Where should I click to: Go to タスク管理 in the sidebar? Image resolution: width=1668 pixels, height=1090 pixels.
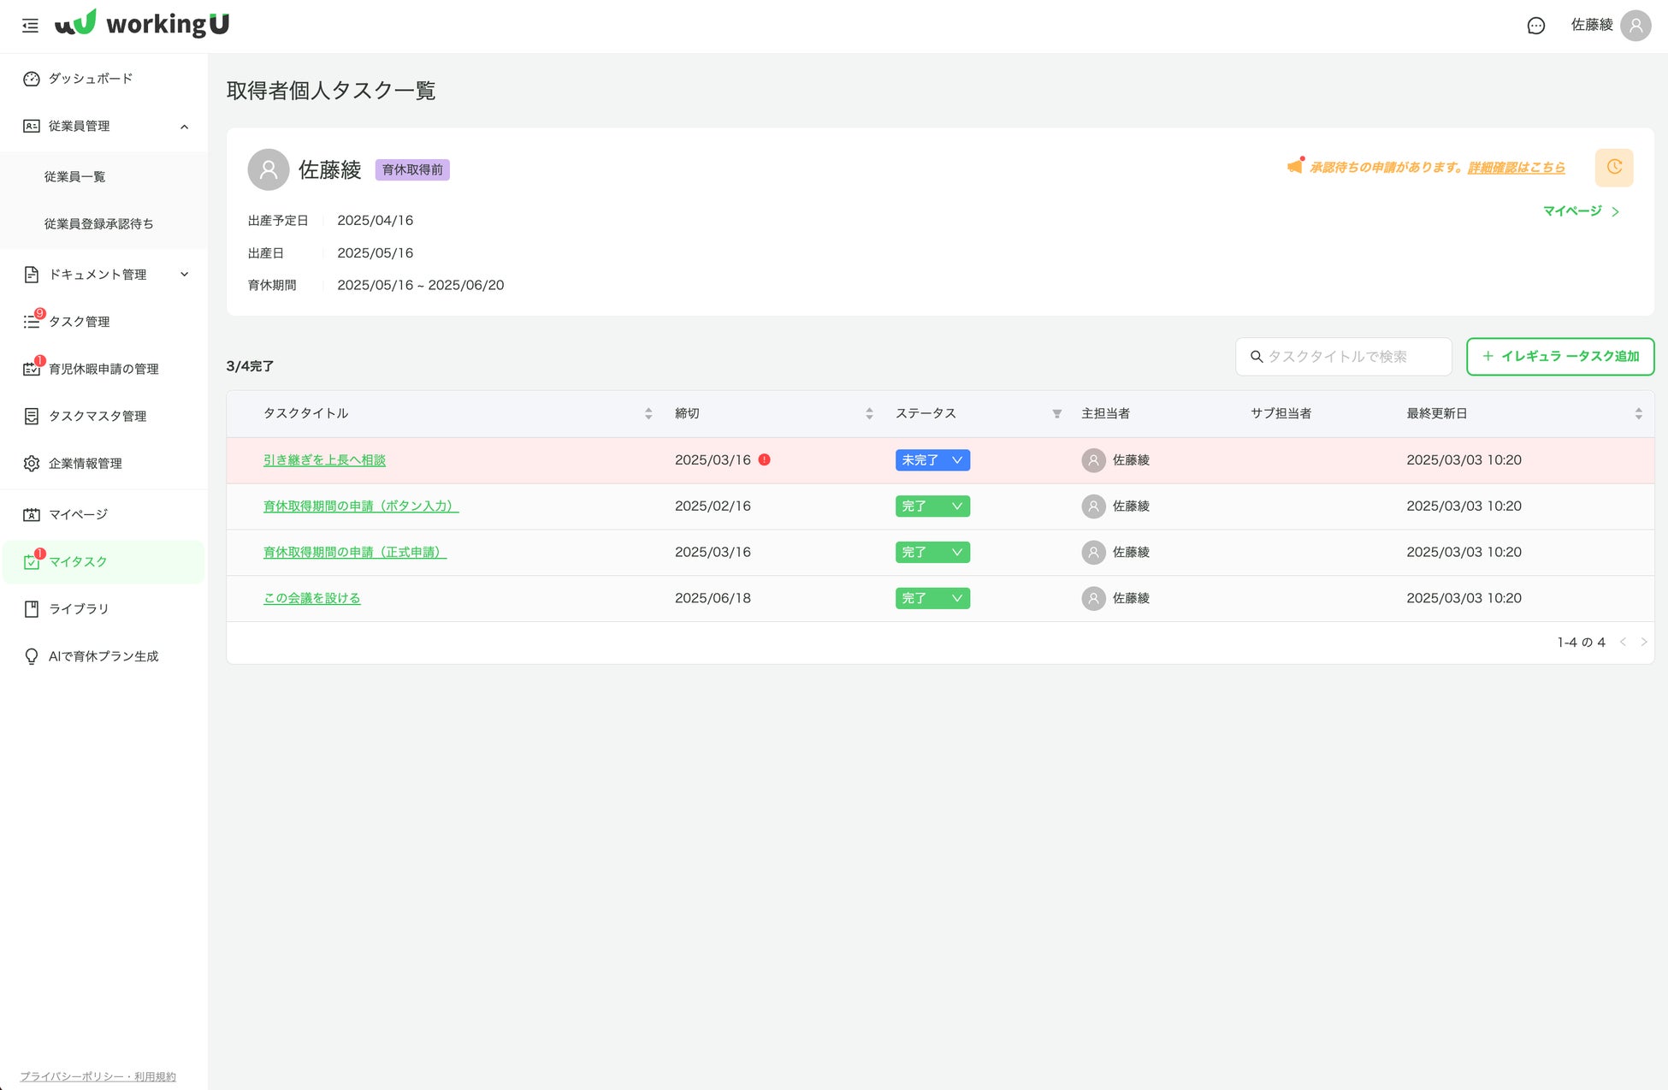click(x=79, y=322)
